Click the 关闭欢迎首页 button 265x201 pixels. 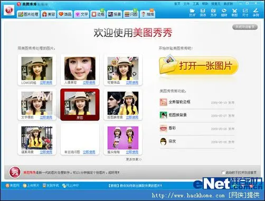245,27
